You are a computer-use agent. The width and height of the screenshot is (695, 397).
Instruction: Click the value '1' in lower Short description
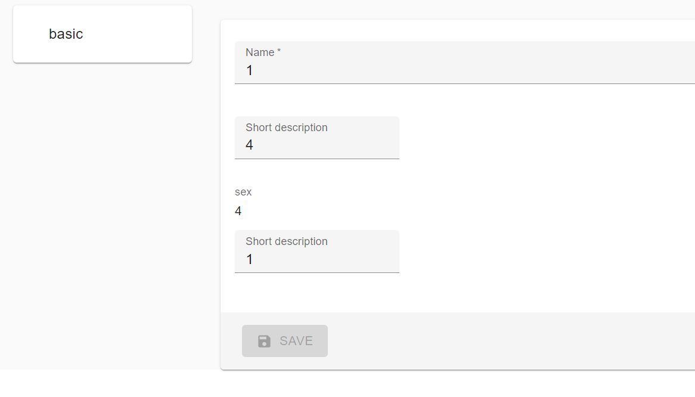249,259
